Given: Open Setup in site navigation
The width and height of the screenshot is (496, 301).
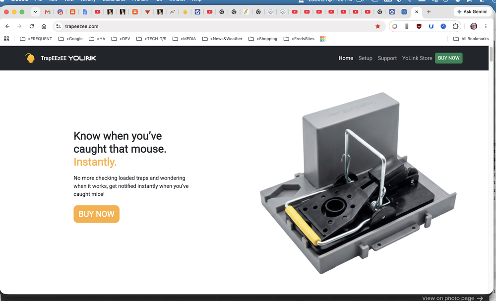Looking at the screenshot, I should pos(366,58).
